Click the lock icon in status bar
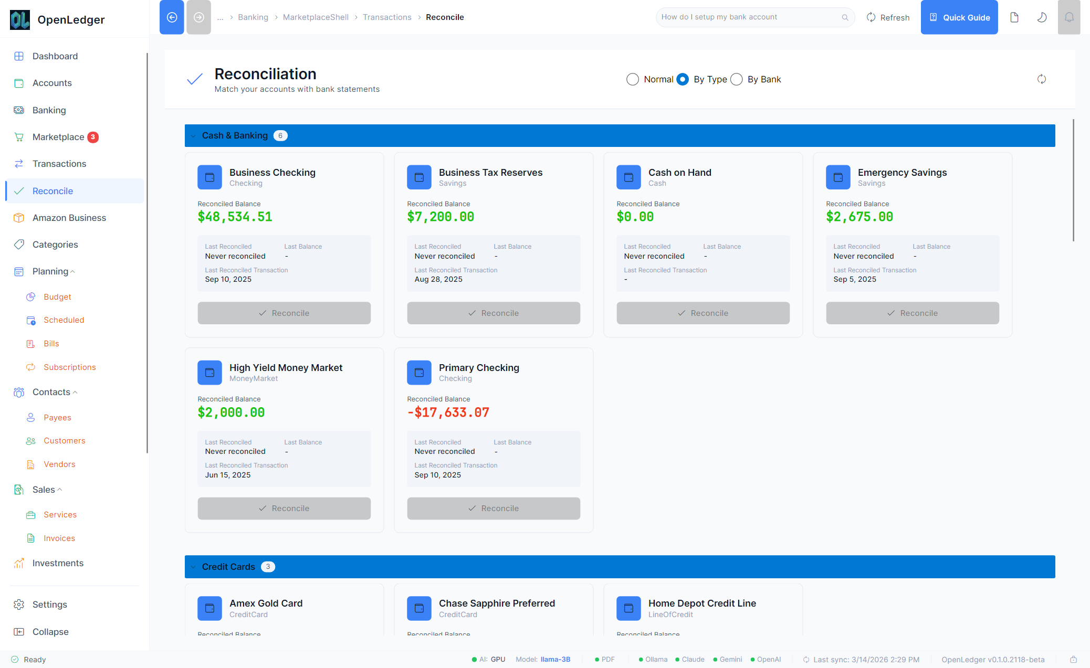 click(x=1073, y=660)
